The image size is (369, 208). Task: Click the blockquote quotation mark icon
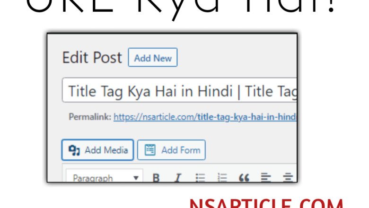[x=244, y=178]
